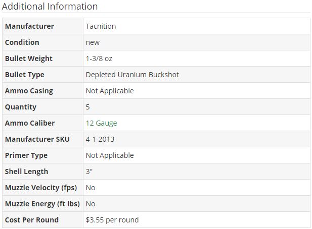Click the Shell Length 3" value
The image size is (312, 229).
tap(89, 171)
